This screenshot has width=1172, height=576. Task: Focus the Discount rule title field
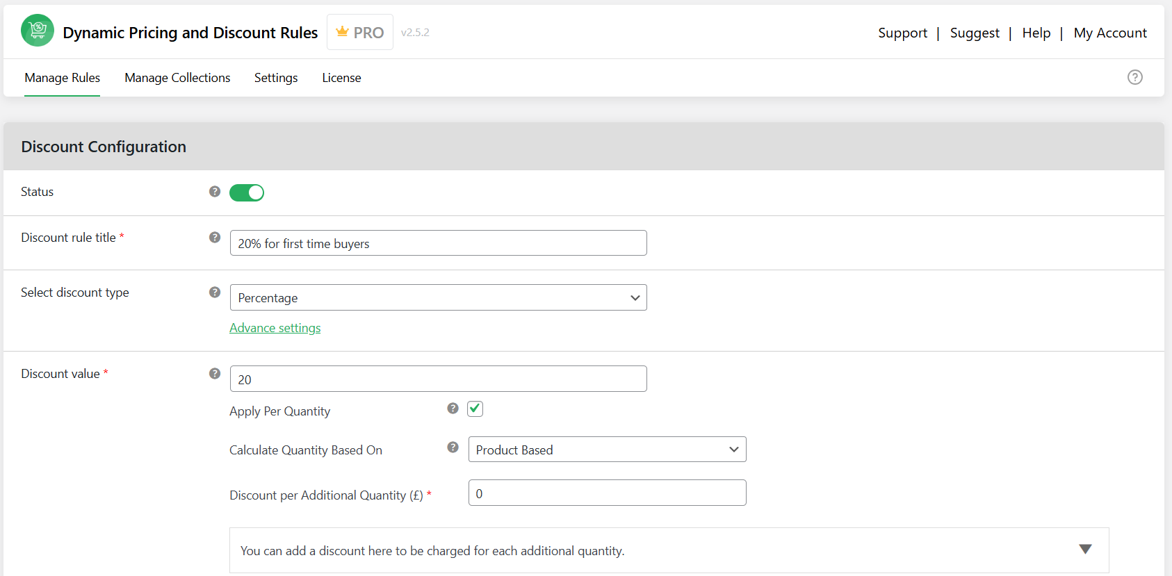[438, 243]
